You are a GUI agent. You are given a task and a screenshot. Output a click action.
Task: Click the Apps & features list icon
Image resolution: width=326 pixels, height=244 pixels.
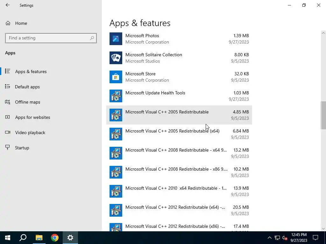pyautogui.click(x=8, y=71)
